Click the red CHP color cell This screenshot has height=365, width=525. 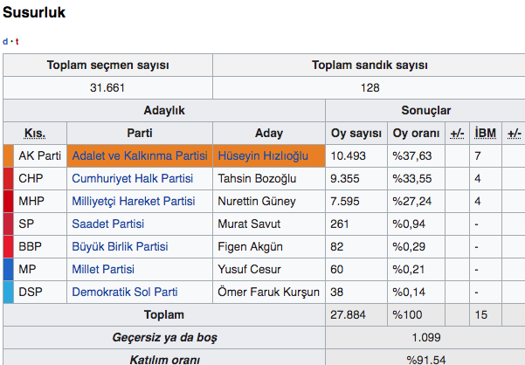pyautogui.click(x=9, y=179)
